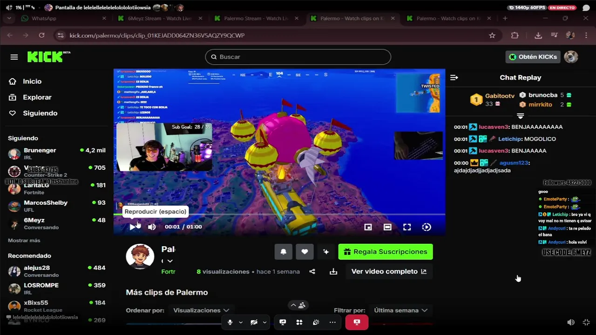Screen dimensions: 596x335
Task: Click the Regala Suscripciones button
Action: 386,252
